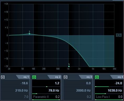Screen dimensions: 124x101
Task: Select EQ point 2 on the curve
Action: (x=29, y=34)
